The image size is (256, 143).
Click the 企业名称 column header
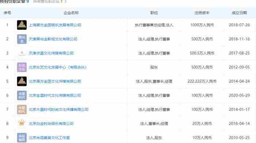click(71, 13)
